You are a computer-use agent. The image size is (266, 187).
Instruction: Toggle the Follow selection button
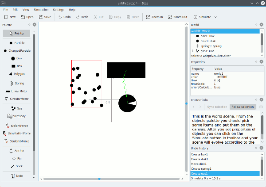click(243, 107)
